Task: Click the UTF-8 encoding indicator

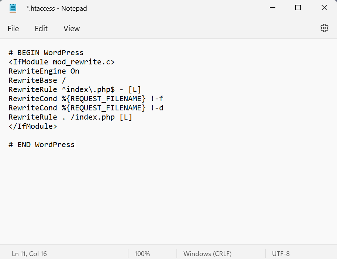Action: 281,253
